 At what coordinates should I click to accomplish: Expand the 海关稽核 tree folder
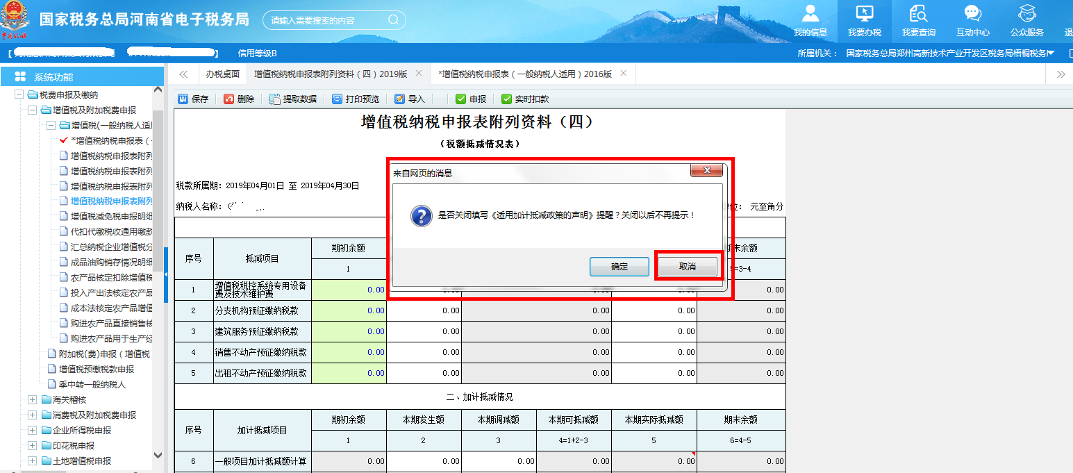[x=33, y=400]
